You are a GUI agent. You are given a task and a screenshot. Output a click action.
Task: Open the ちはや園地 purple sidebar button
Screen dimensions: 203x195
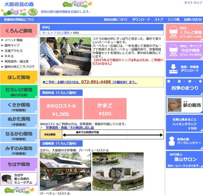tap(19, 164)
